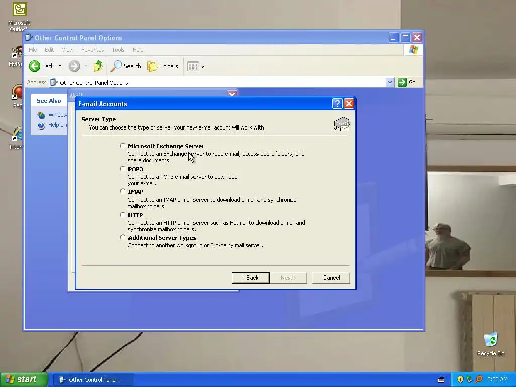Image resolution: width=516 pixels, height=387 pixels.
Task: Click the magnifier icon in system tray
Action: (479, 379)
